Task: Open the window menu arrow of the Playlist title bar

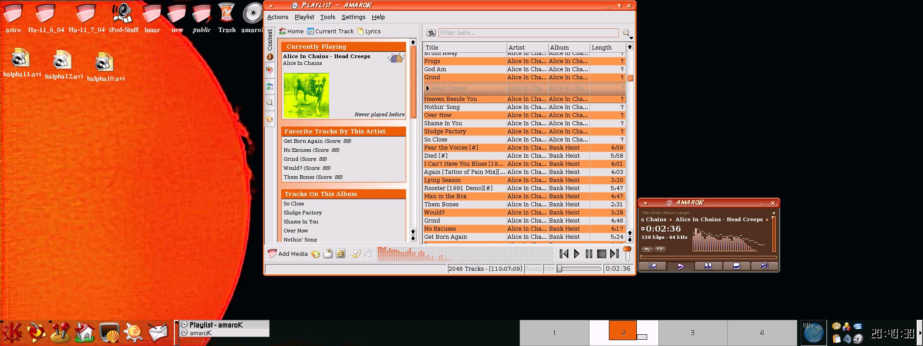Action: 271,6
